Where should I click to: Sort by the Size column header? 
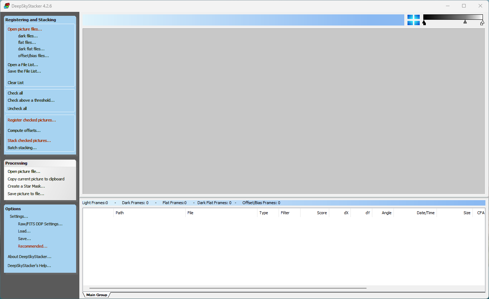455,213
